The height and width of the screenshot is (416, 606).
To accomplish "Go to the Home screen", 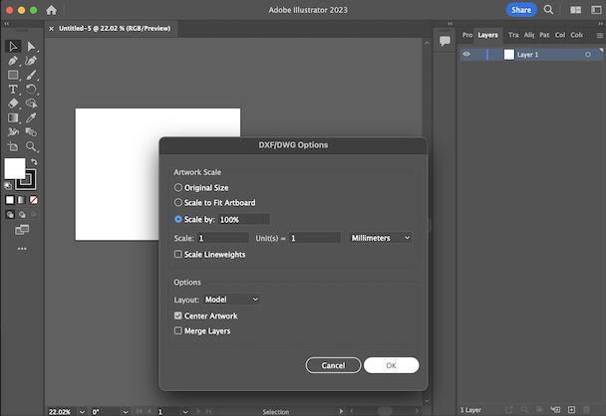I will tap(52, 10).
